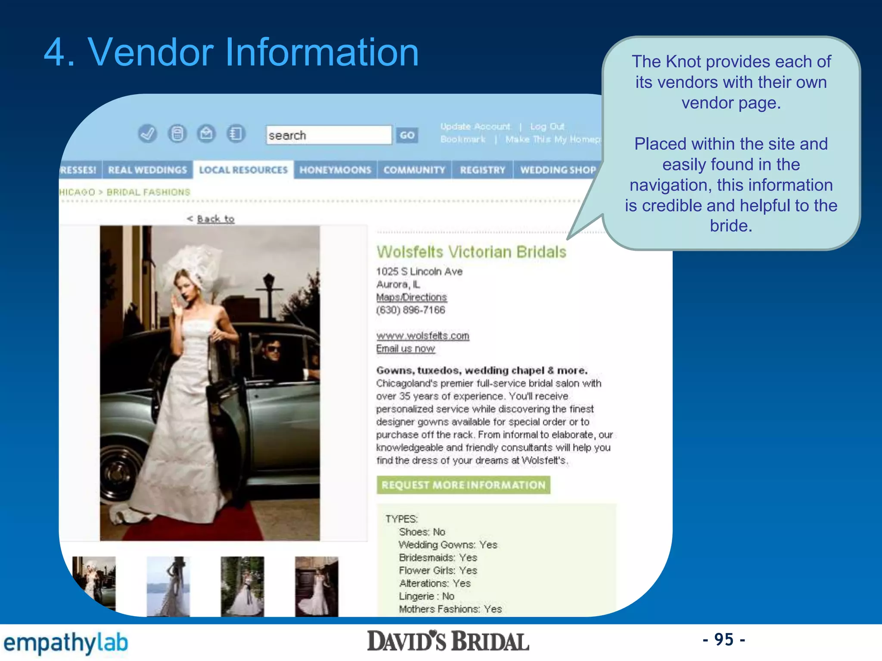Viewport: 882px width, 661px height.
Task: Select the first thumbnail of bride with car
Action: (x=94, y=584)
